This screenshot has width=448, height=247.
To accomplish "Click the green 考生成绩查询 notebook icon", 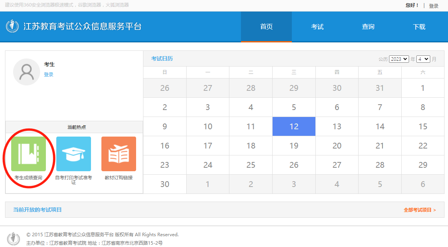I will [29, 154].
